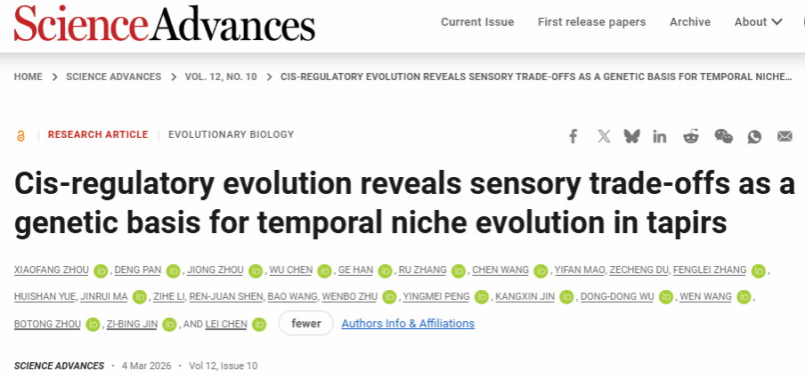Open the Archive menu item

coord(690,21)
